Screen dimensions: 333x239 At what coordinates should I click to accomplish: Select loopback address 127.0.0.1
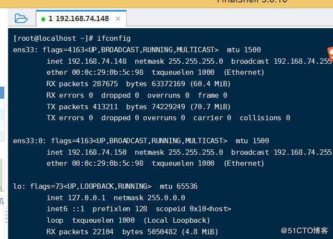[x=86, y=198]
